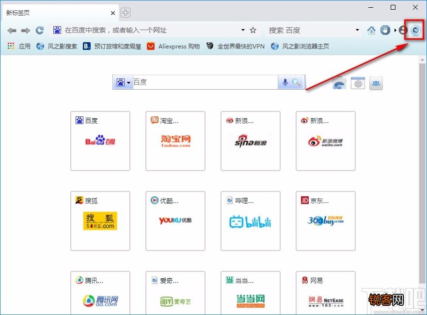Click the back navigation arrow
The image size is (427, 315).
(x=12, y=31)
